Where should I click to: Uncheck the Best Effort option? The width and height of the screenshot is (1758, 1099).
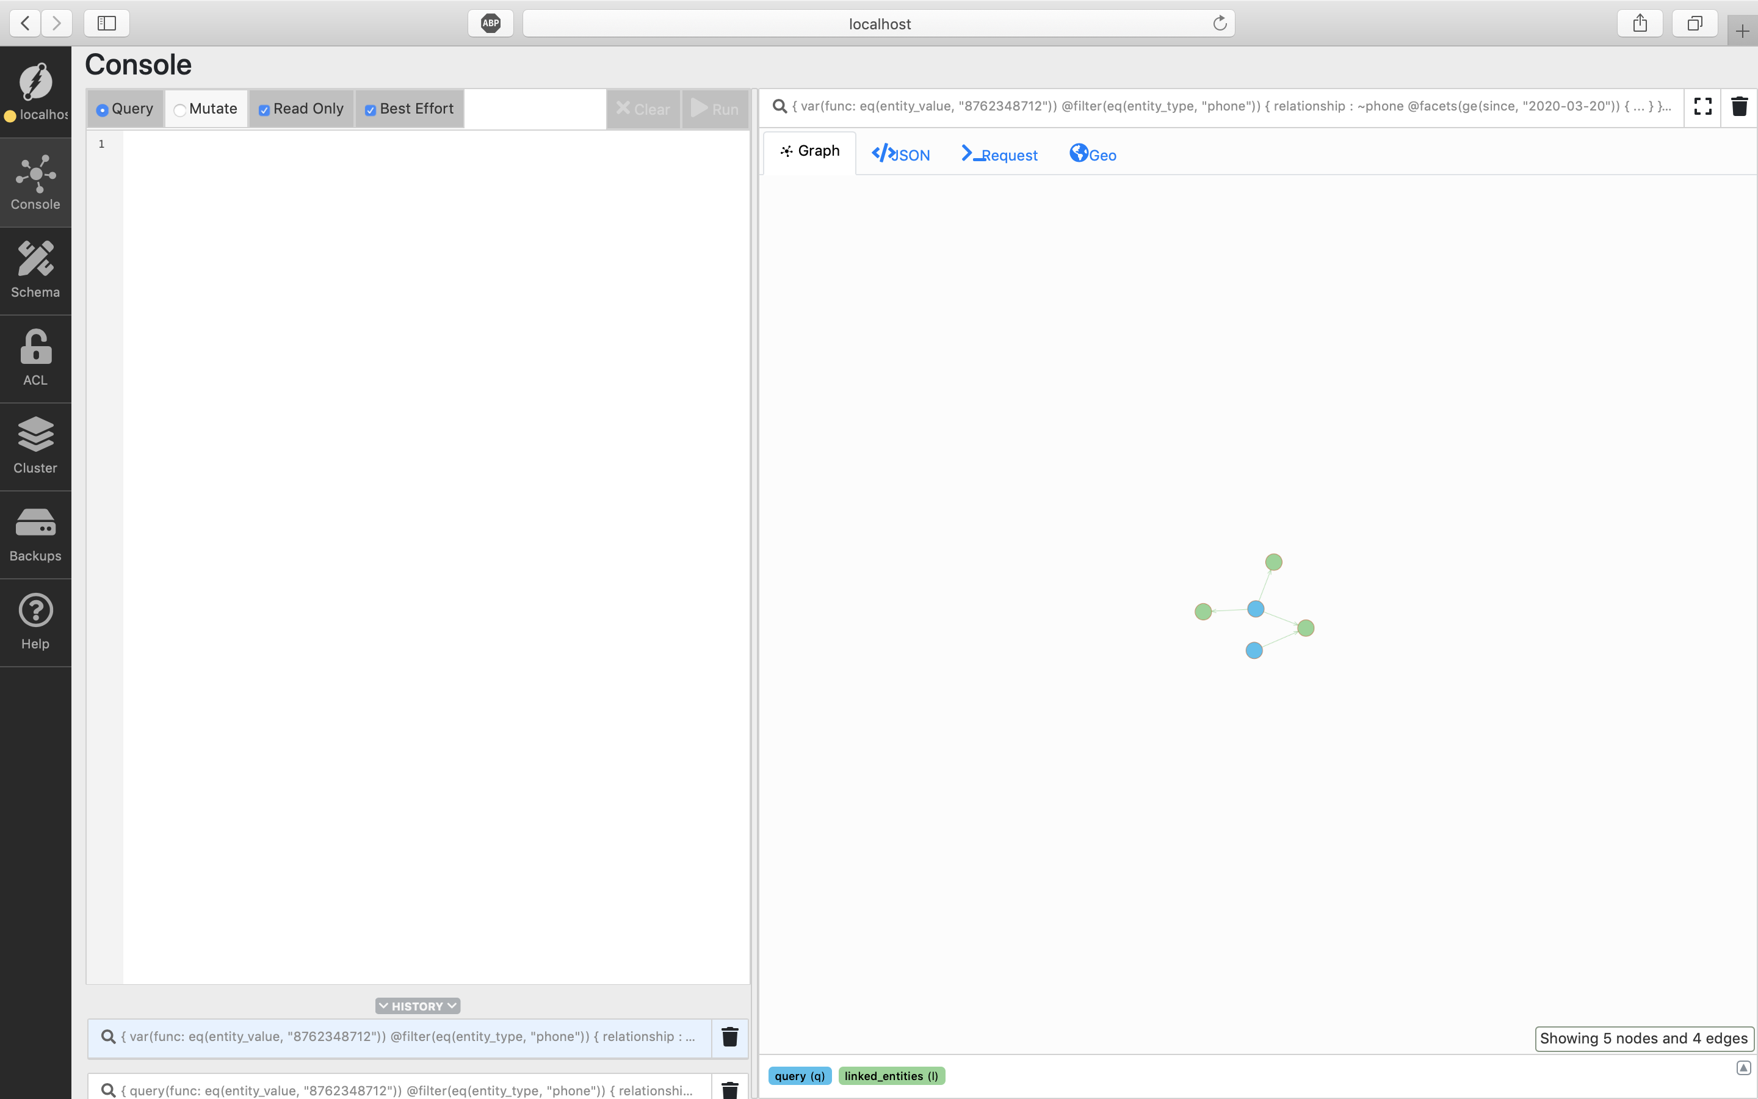(371, 109)
